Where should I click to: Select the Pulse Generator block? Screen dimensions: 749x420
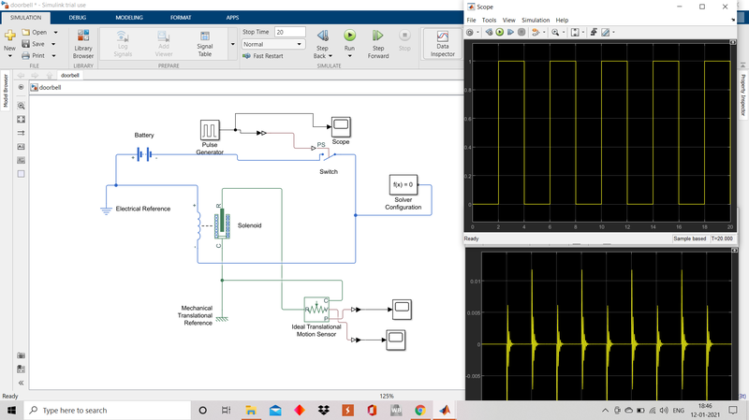coord(210,129)
